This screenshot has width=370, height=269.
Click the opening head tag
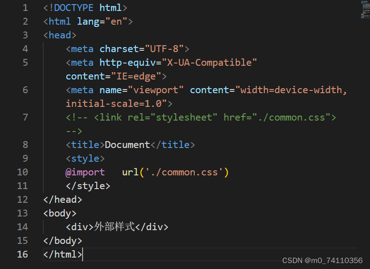point(60,35)
